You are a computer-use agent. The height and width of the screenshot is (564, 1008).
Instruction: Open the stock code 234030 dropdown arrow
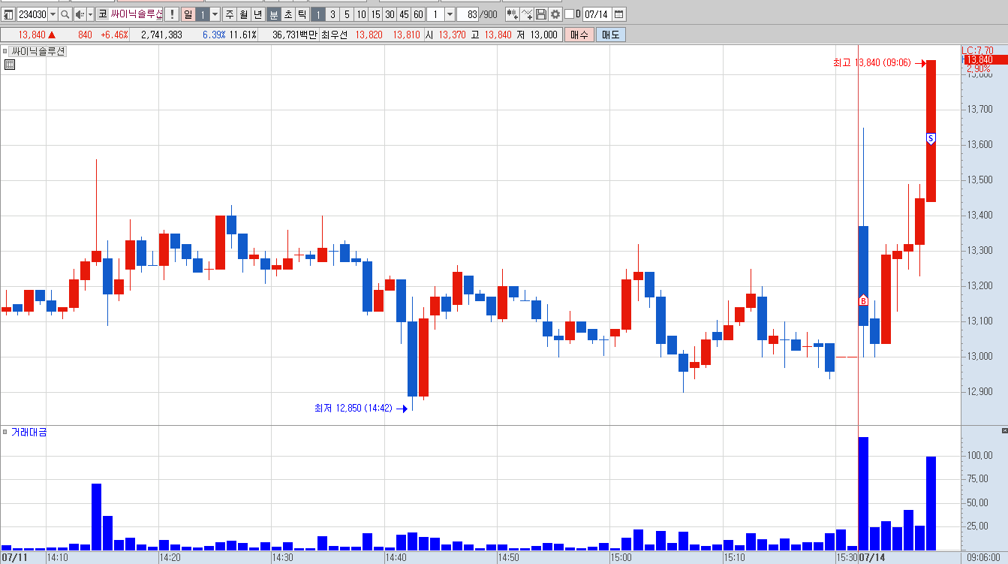(53, 14)
